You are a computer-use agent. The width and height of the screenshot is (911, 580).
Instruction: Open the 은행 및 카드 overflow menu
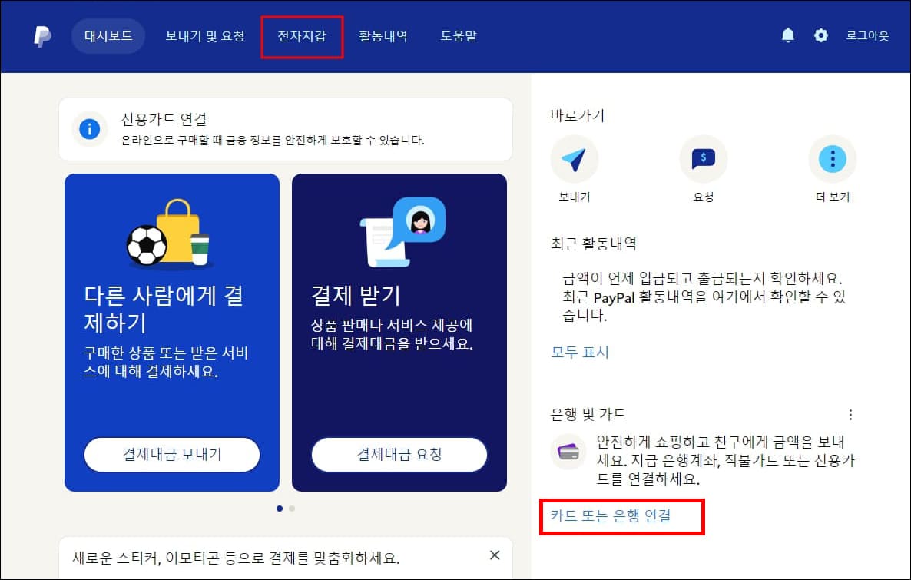[x=851, y=414]
